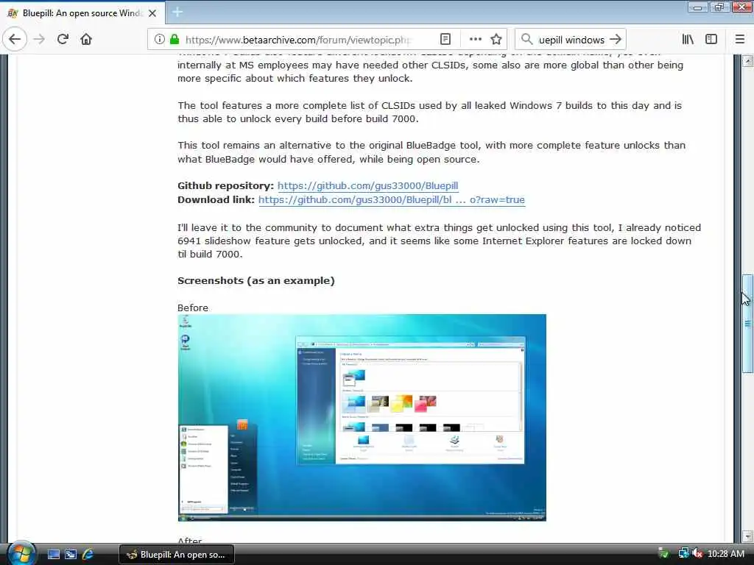Click the forward navigation arrow

40,40
